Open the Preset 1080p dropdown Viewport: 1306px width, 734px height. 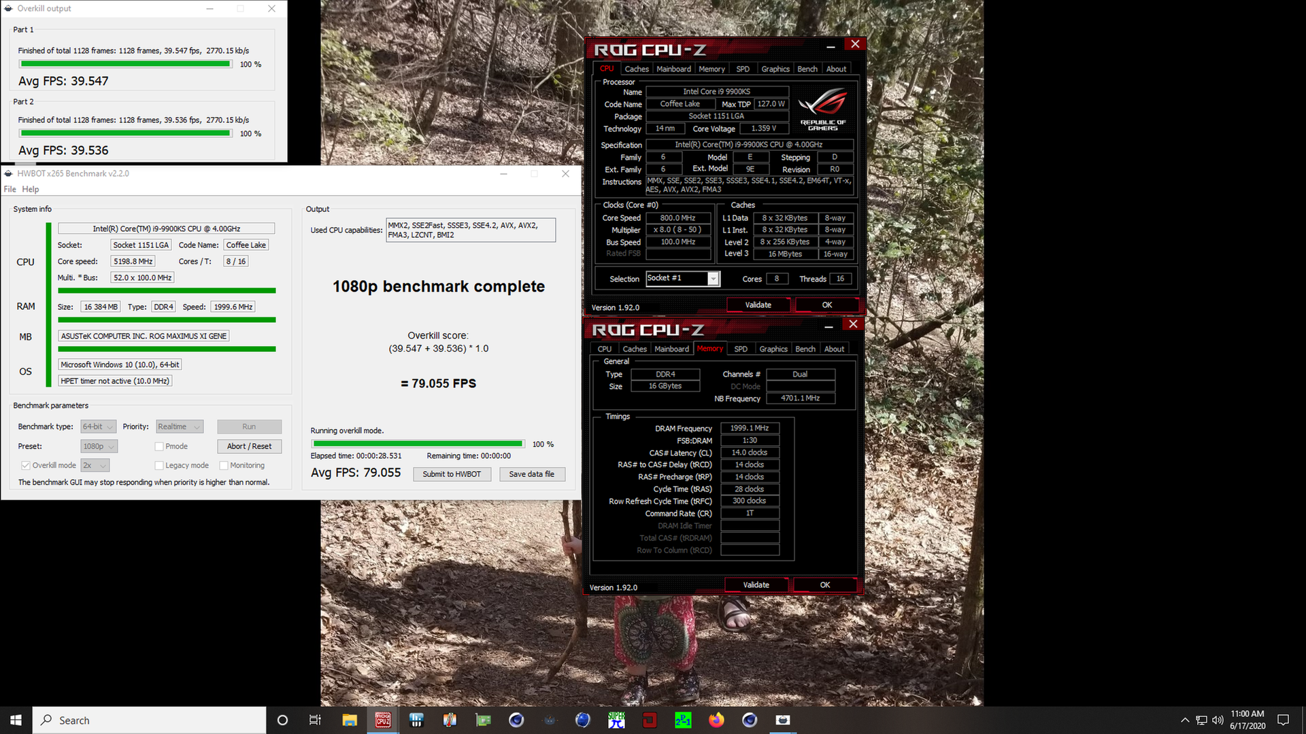(99, 447)
